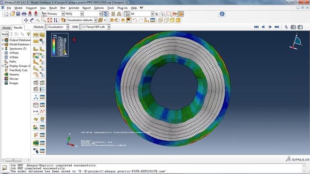Click the Cycle views arrows icon
310x174 pixels.
56,20
